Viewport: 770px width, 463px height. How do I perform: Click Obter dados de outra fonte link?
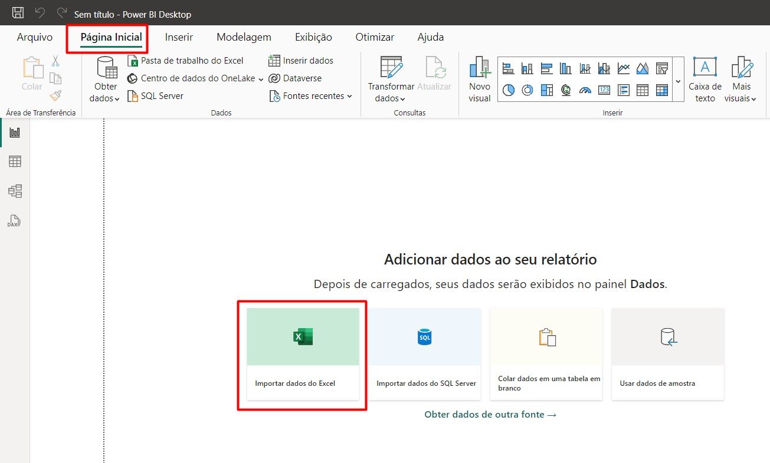[x=490, y=414]
